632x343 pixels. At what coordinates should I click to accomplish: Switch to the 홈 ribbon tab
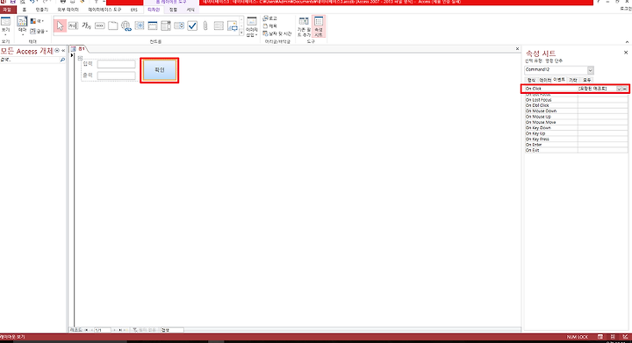[x=25, y=10]
